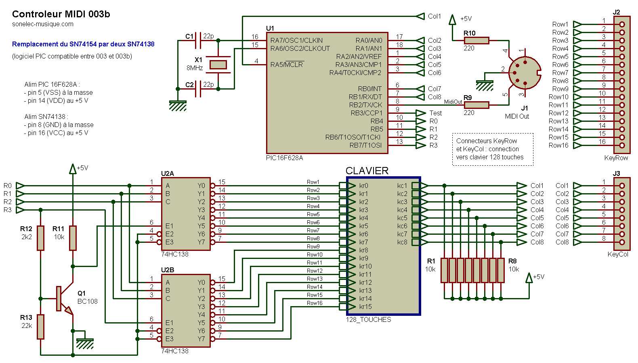Click the 'Alim PIC 16F628A :' note

tap(52, 84)
